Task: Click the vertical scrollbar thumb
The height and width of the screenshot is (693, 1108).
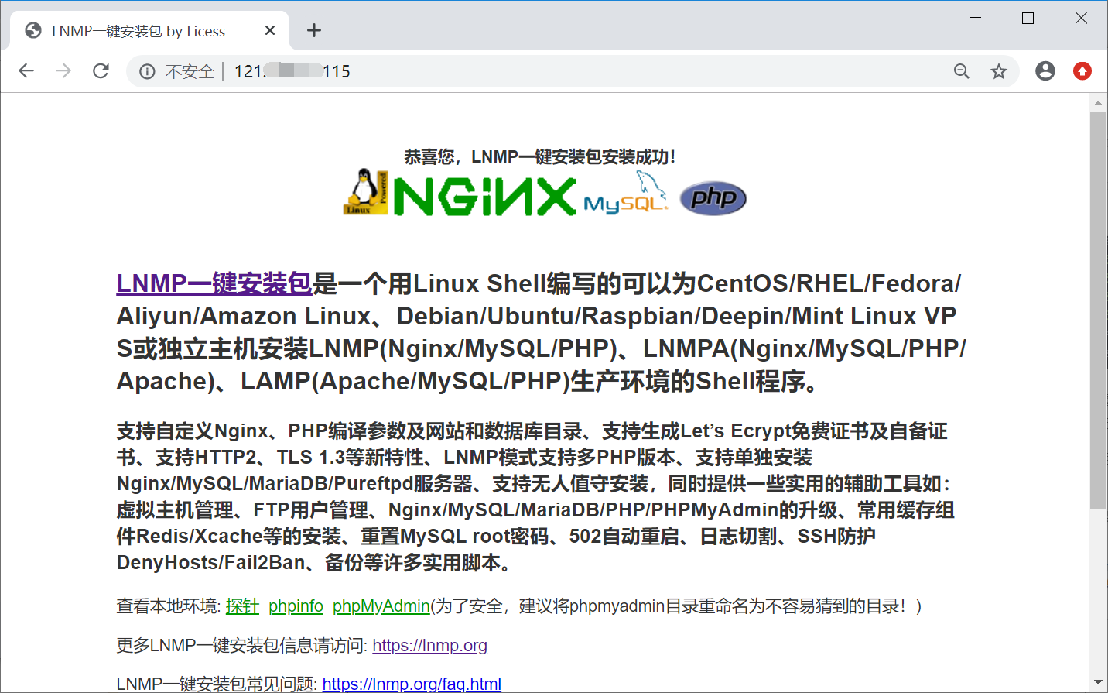Action: [1098, 310]
